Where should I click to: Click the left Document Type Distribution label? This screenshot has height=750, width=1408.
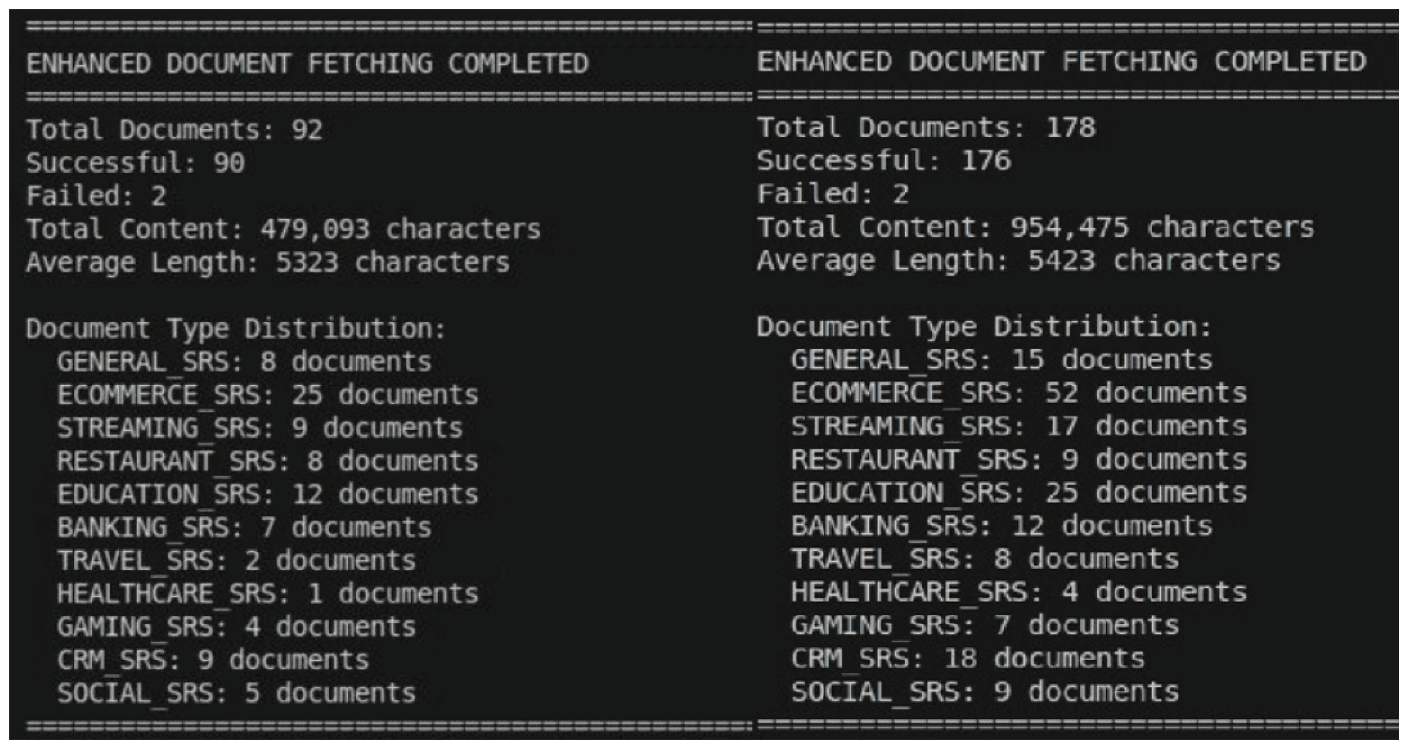(x=236, y=328)
